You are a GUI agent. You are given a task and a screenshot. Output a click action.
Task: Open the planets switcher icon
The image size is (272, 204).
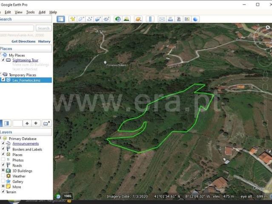coord(138,19)
